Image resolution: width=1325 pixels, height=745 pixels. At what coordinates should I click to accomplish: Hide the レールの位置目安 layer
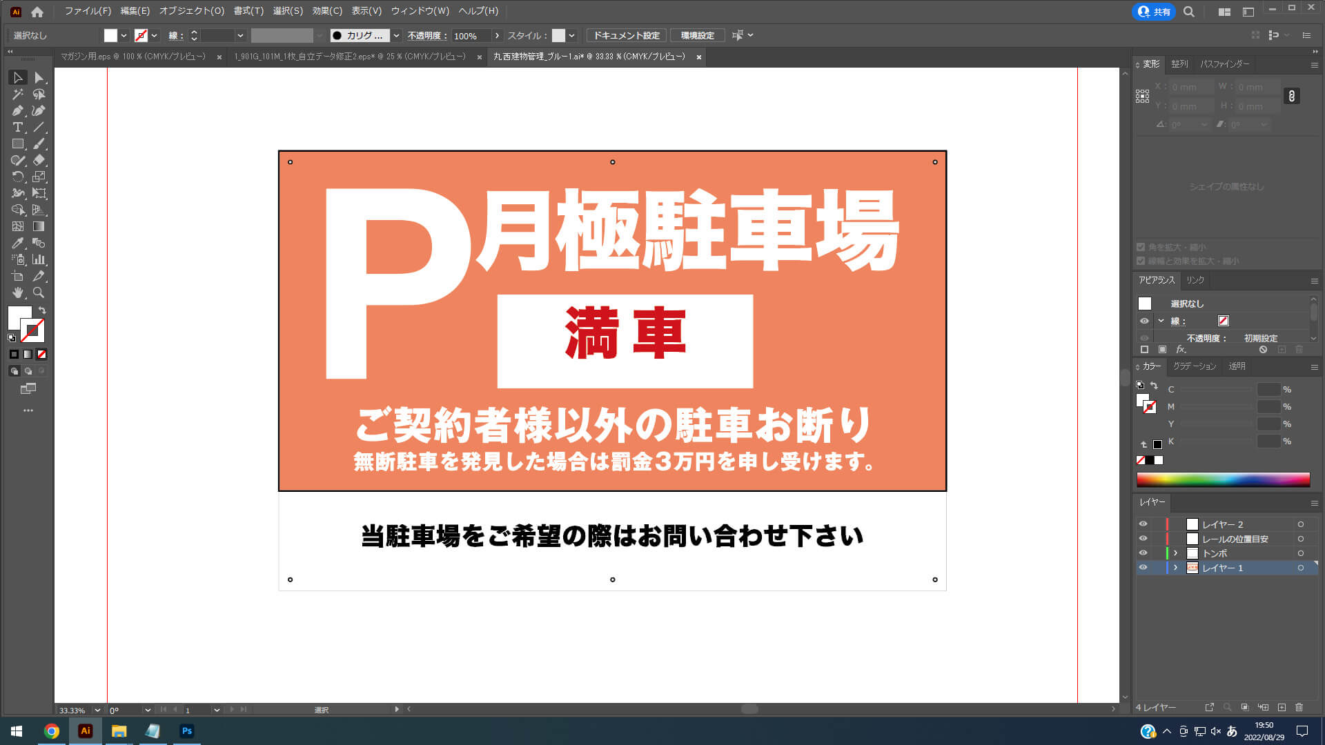click(1144, 539)
